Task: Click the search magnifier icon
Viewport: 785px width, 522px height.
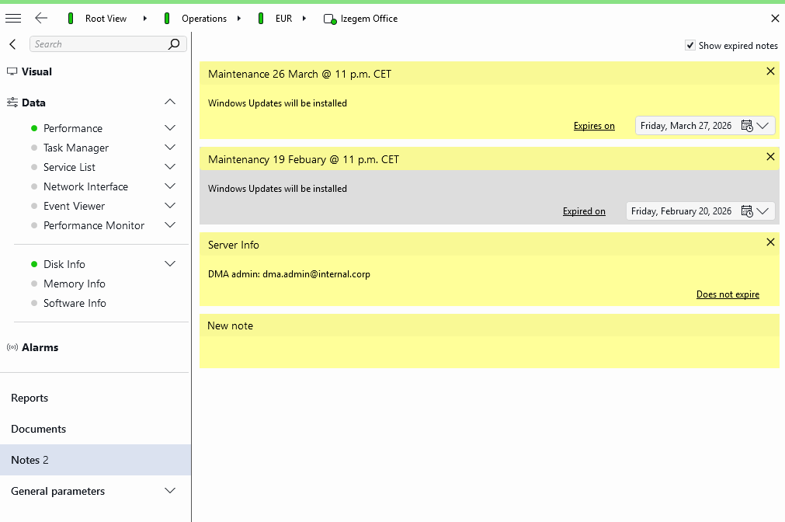Action: tap(174, 44)
